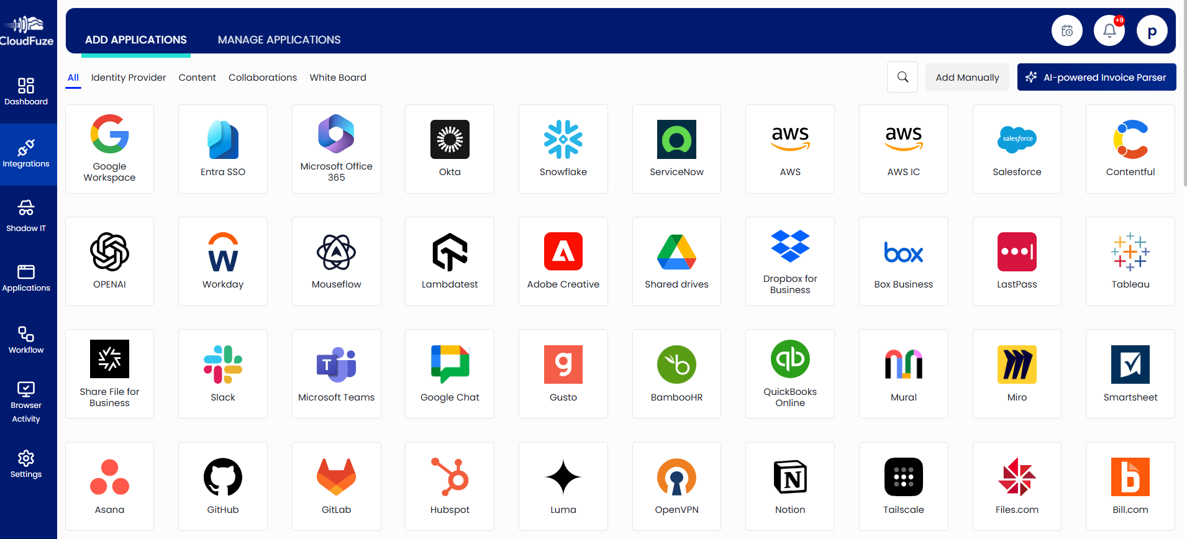Add Dropbox for Business app
1187x539 pixels.
(x=790, y=261)
